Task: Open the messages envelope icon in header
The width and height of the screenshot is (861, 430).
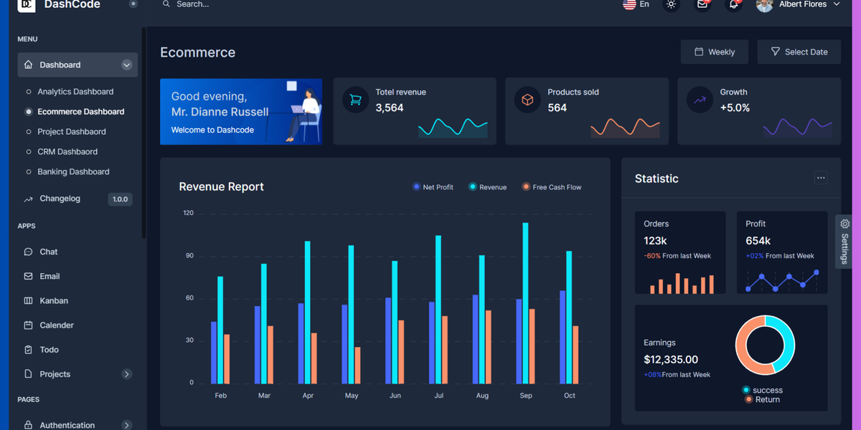Action: pos(702,5)
